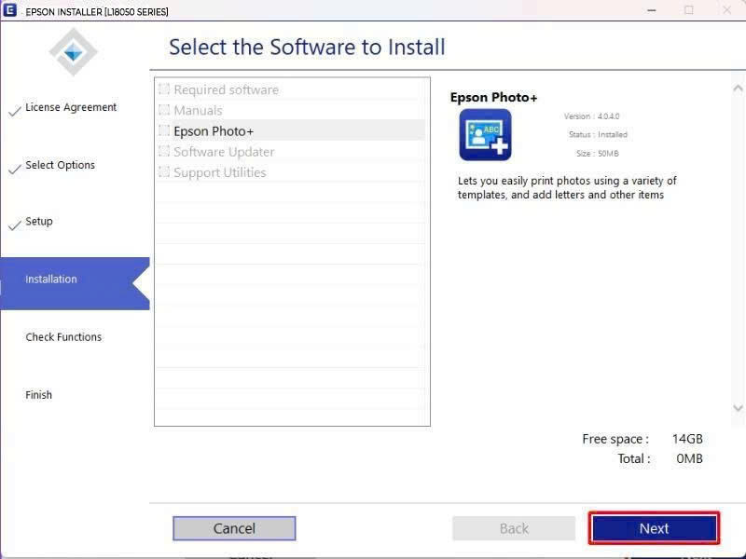Image resolution: width=746 pixels, height=559 pixels.
Task: Click the Back button
Action: point(514,528)
